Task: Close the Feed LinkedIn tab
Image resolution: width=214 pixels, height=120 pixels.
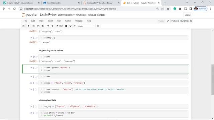Action: click(x=79, y=3)
